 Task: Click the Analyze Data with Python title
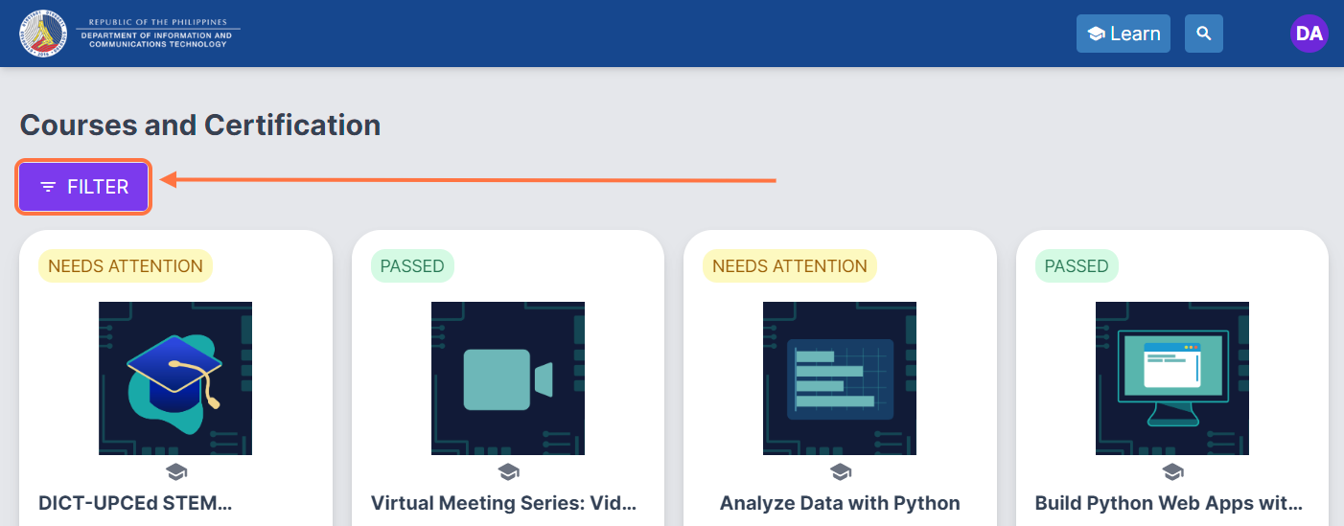(x=840, y=503)
